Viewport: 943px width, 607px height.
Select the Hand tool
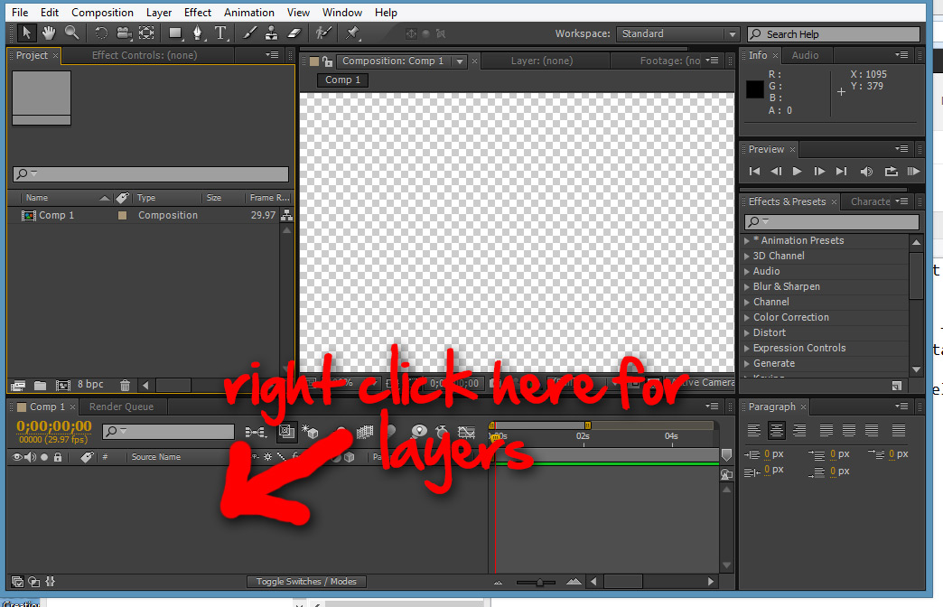[x=49, y=33]
